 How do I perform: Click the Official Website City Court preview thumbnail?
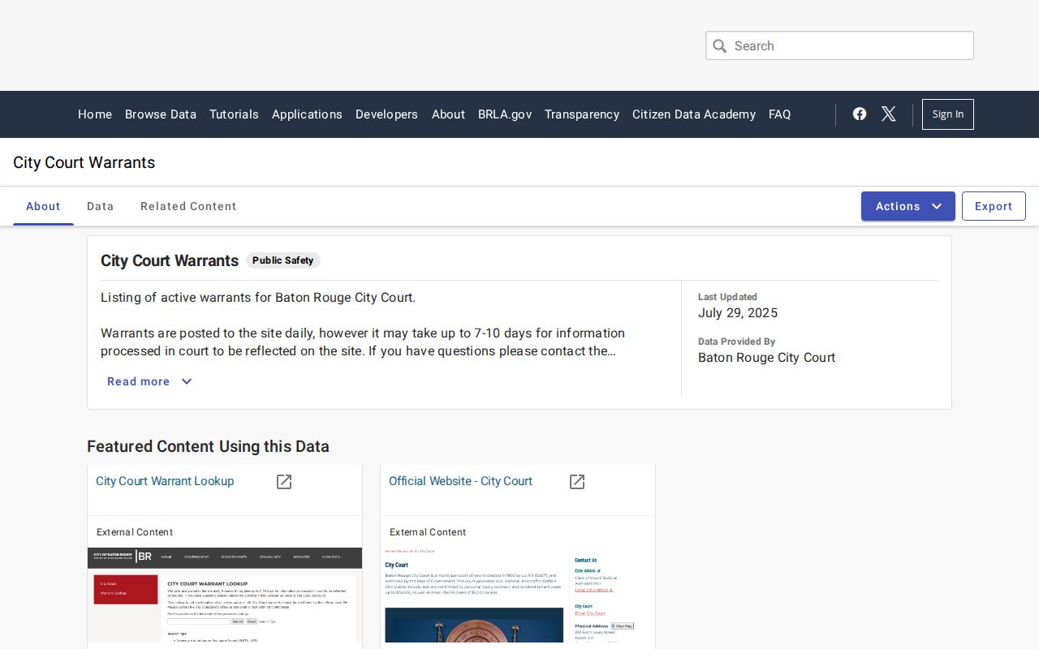tap(518, 595)
